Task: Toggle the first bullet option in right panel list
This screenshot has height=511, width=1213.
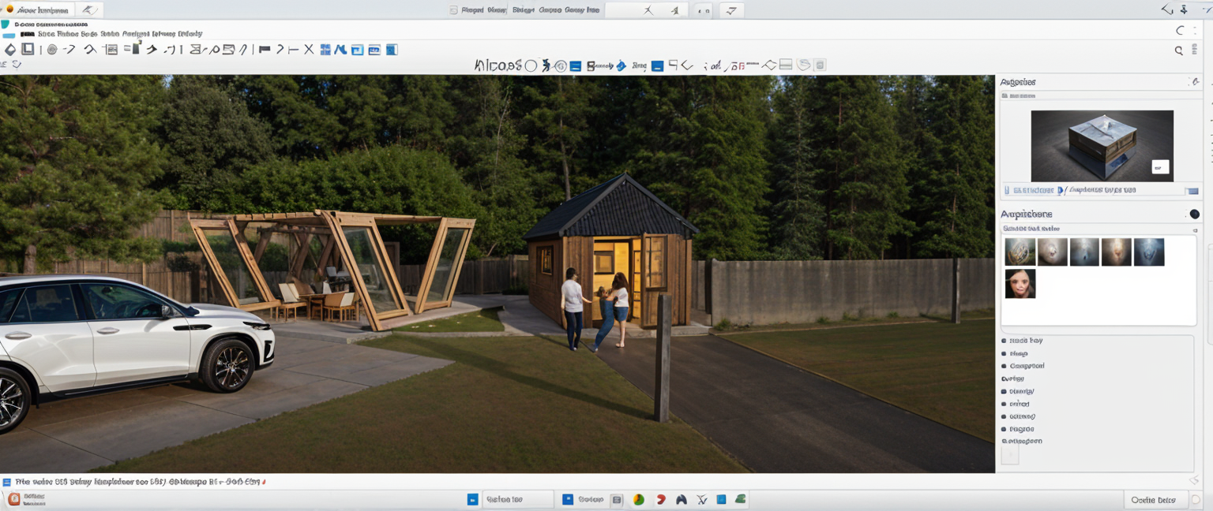Action: click(x=1004, y=341)
